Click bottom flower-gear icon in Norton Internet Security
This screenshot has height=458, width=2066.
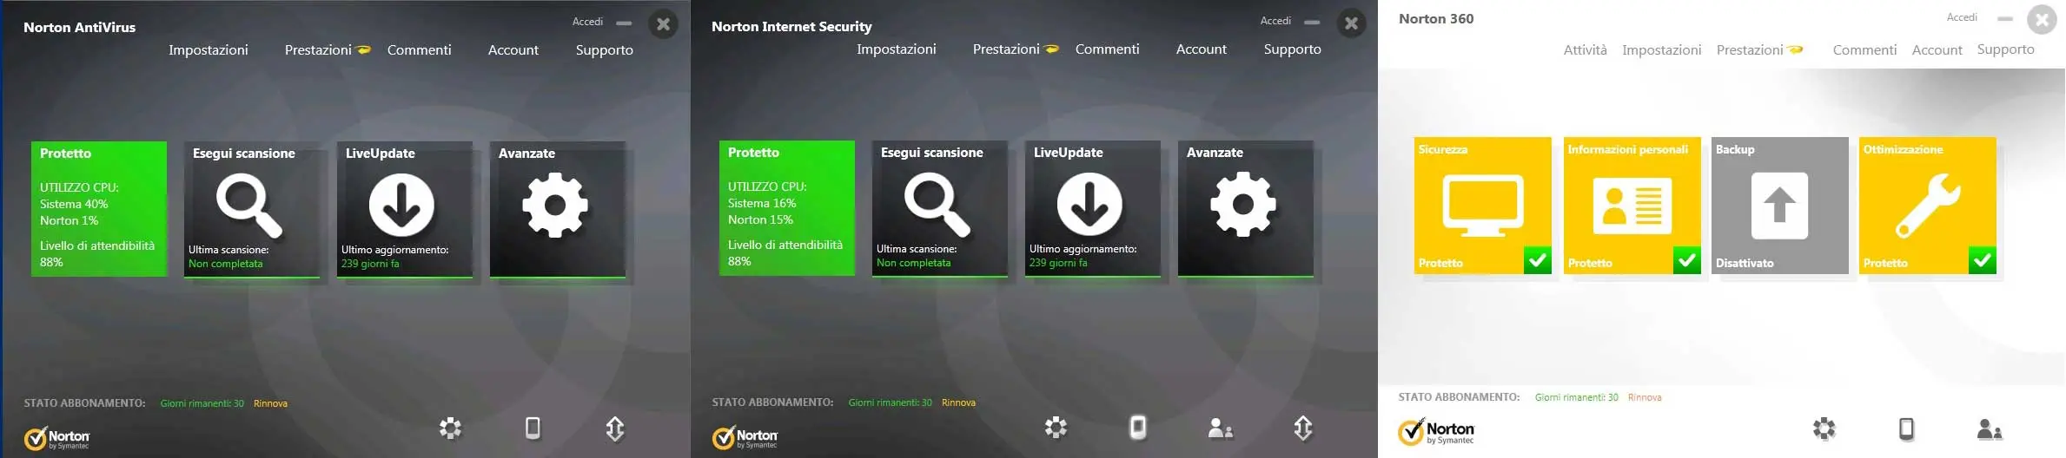[x=1056, y=427]
